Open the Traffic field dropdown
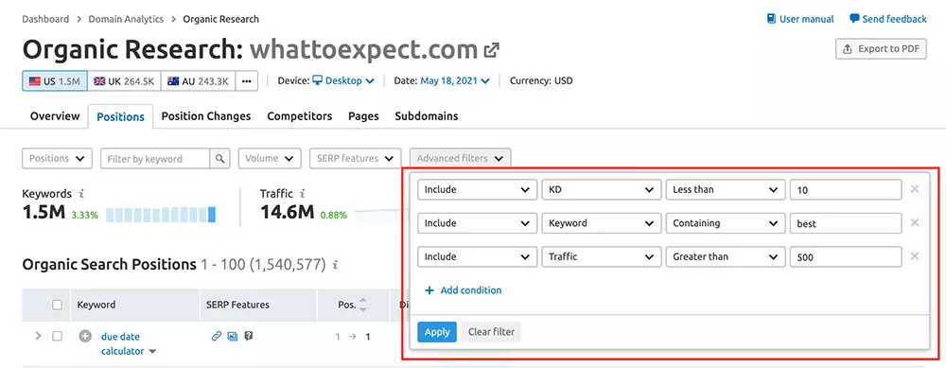This screenshot has height=368, width=946. coord(602,256)
